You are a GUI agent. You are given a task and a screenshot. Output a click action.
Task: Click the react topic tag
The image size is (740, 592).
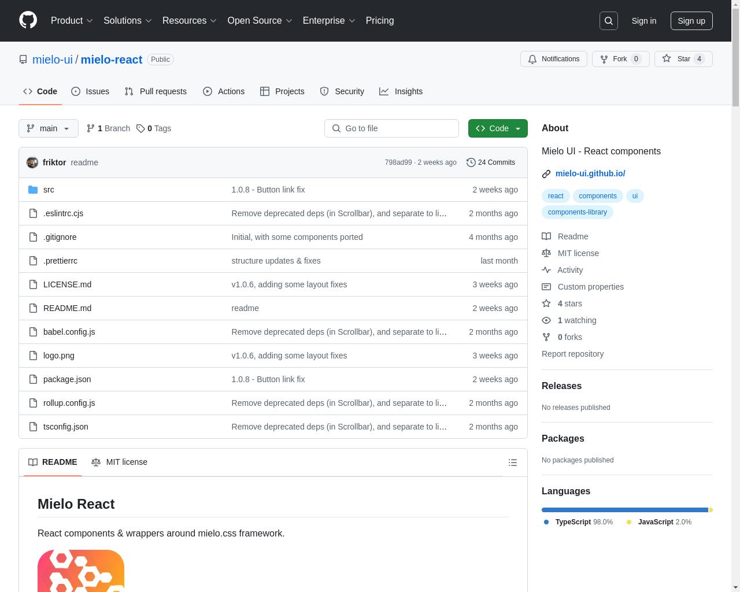556,196
